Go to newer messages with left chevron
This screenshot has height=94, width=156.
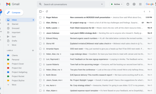(144, 11)
